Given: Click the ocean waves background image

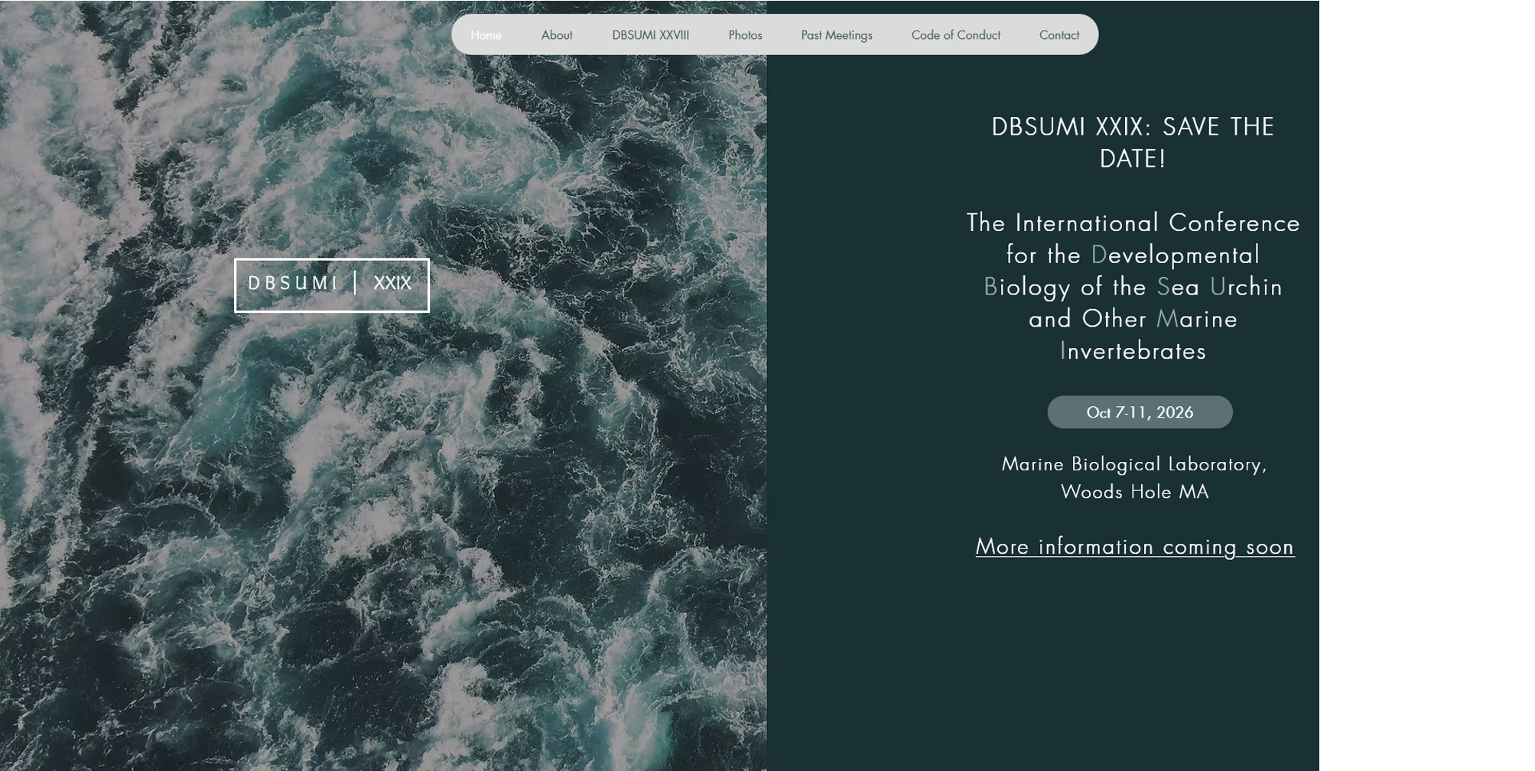Looking at the screenshot, I should coord(382,535).
